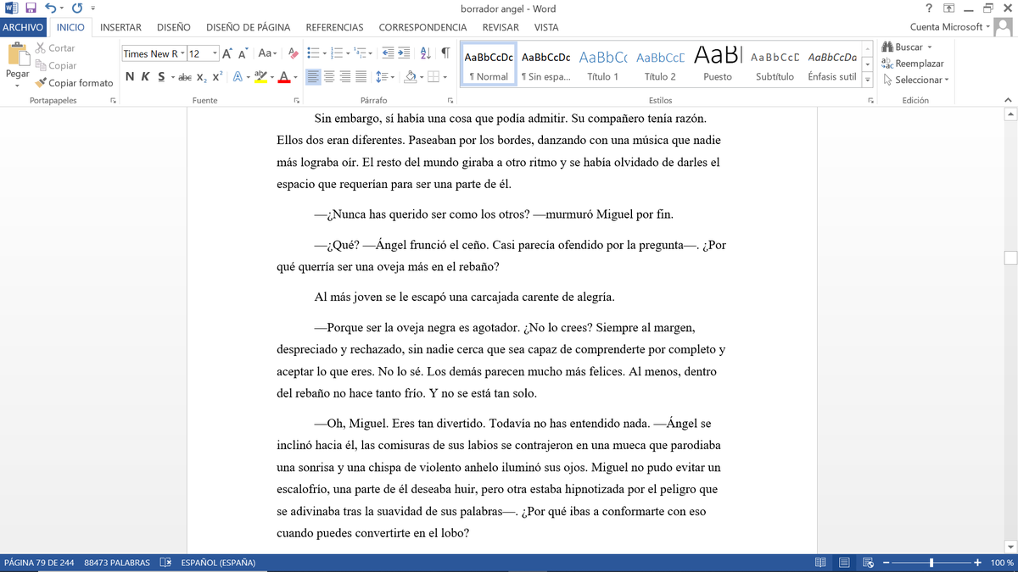Viewport: 1018px width, 572px height.
Task: Toggle bold (N) formatting
Action: (130, 76)
